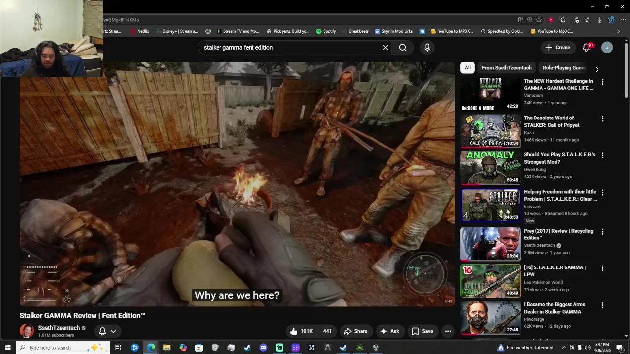Screen dimensions: 630x354
Task: Select the Role-Playing Games chip
Action: pos(564,68)
